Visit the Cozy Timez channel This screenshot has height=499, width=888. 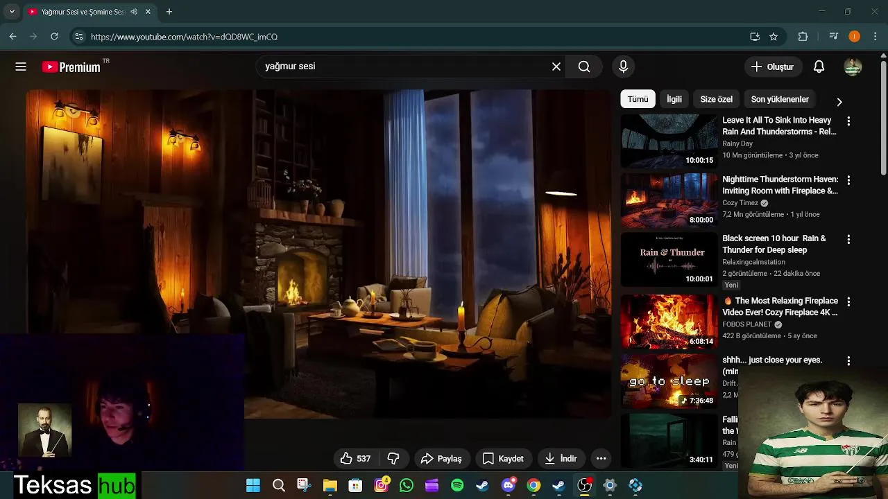click(x=740, y=203)
